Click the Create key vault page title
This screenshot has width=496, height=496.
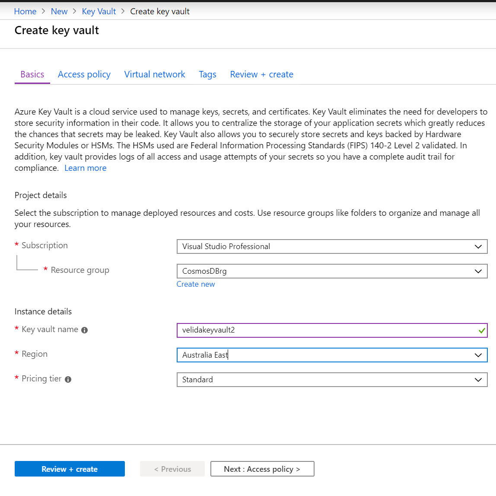pos(57,30)
